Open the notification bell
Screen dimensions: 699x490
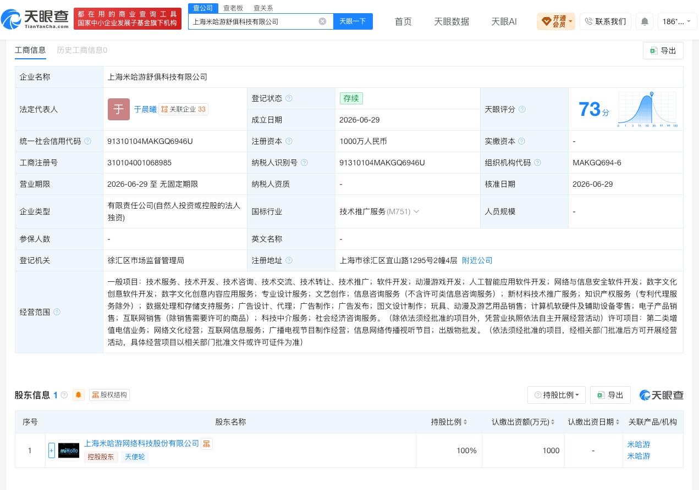645,21
